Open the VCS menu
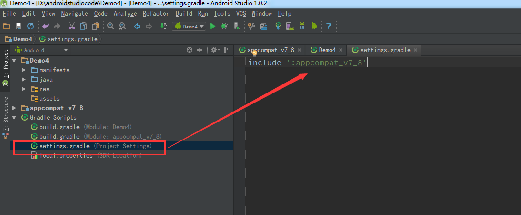Screen dimensions: 521x215 [241, 14]
